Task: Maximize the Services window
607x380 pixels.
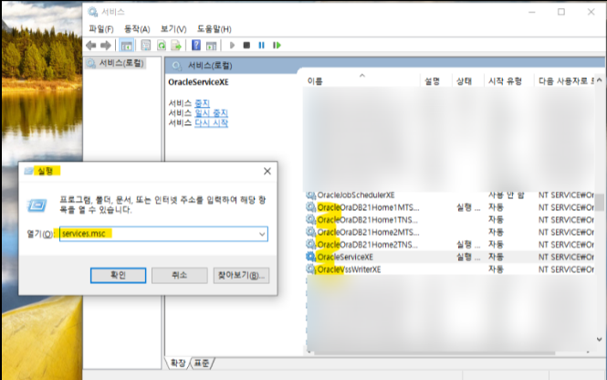Action: click(561, 12)
